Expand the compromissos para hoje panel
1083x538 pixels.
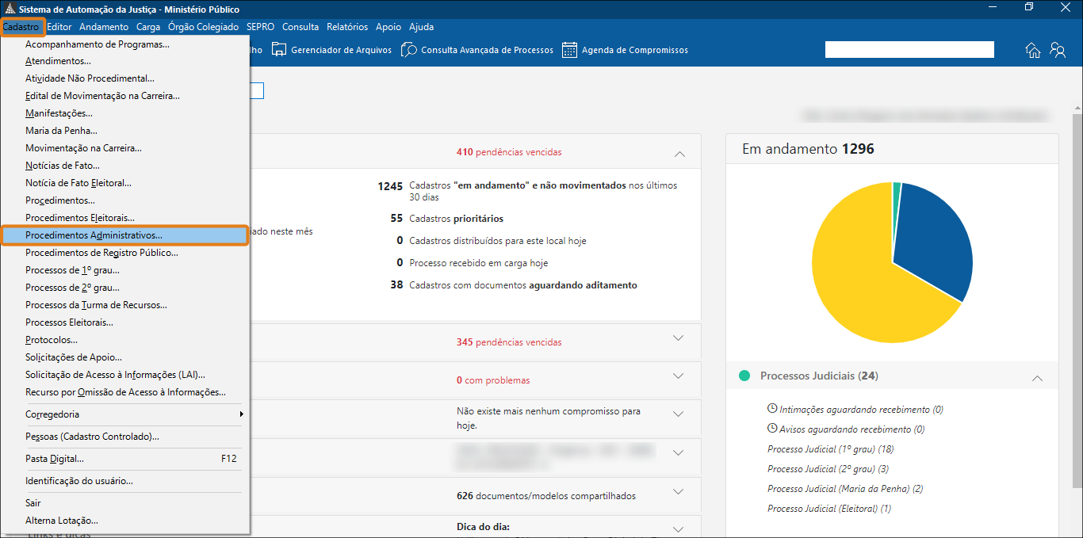(678, 414)
